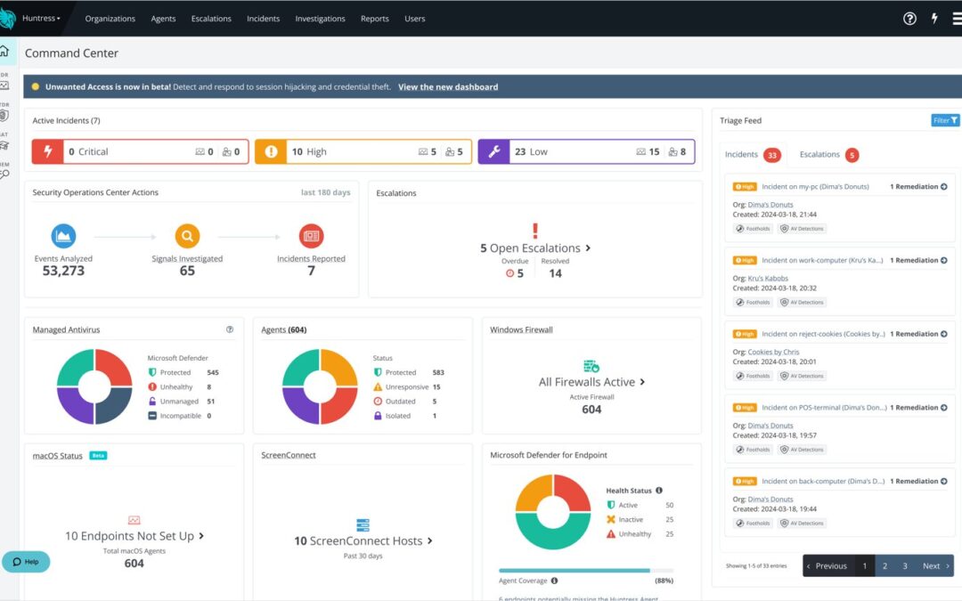Click the lightning bolt icon in top bar

click(934, 19)
